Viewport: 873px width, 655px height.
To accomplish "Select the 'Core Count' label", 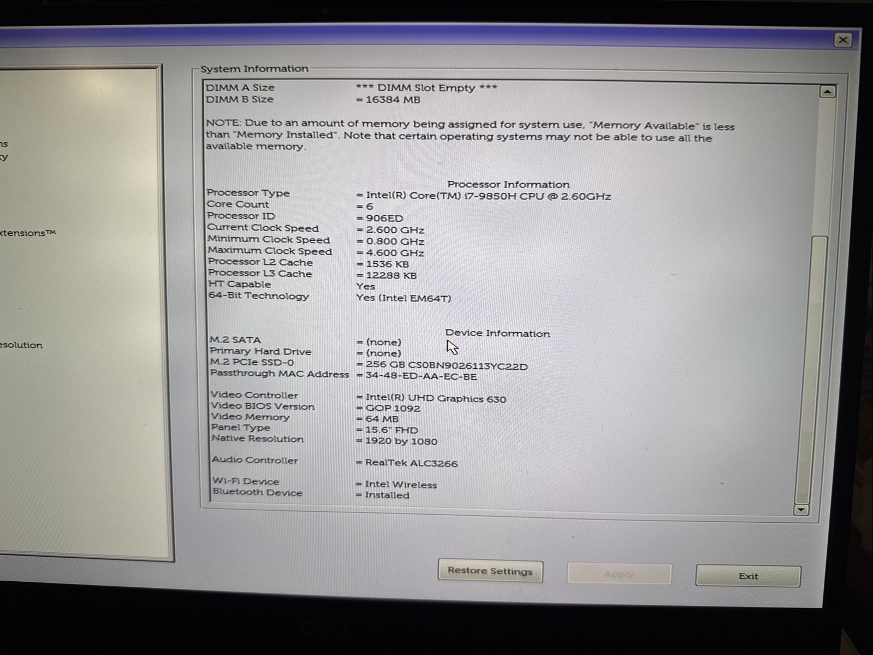I will 237,204.
